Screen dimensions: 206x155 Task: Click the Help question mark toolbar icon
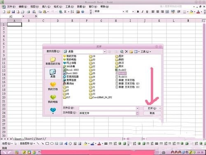(x=82, y=12)
